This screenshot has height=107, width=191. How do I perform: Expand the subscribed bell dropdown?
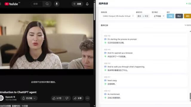(29, 98)
